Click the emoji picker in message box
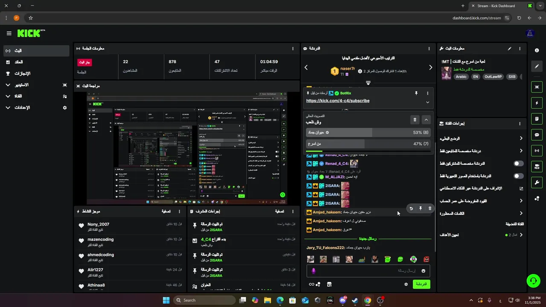546x307 pixels. [x=423, y=271]
